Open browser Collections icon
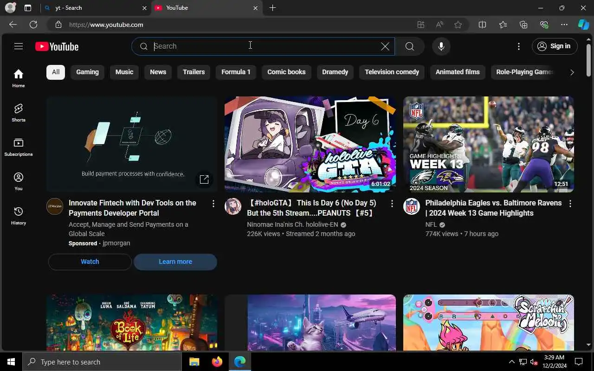Screen dimensions: 594x371 tap(523, 25)
